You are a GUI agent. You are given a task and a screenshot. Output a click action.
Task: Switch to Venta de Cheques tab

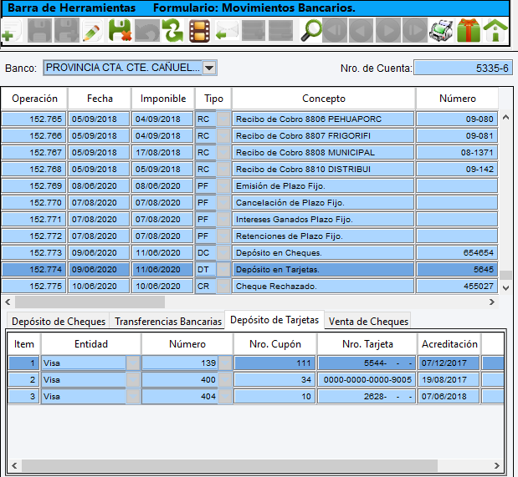click(368, 321)
